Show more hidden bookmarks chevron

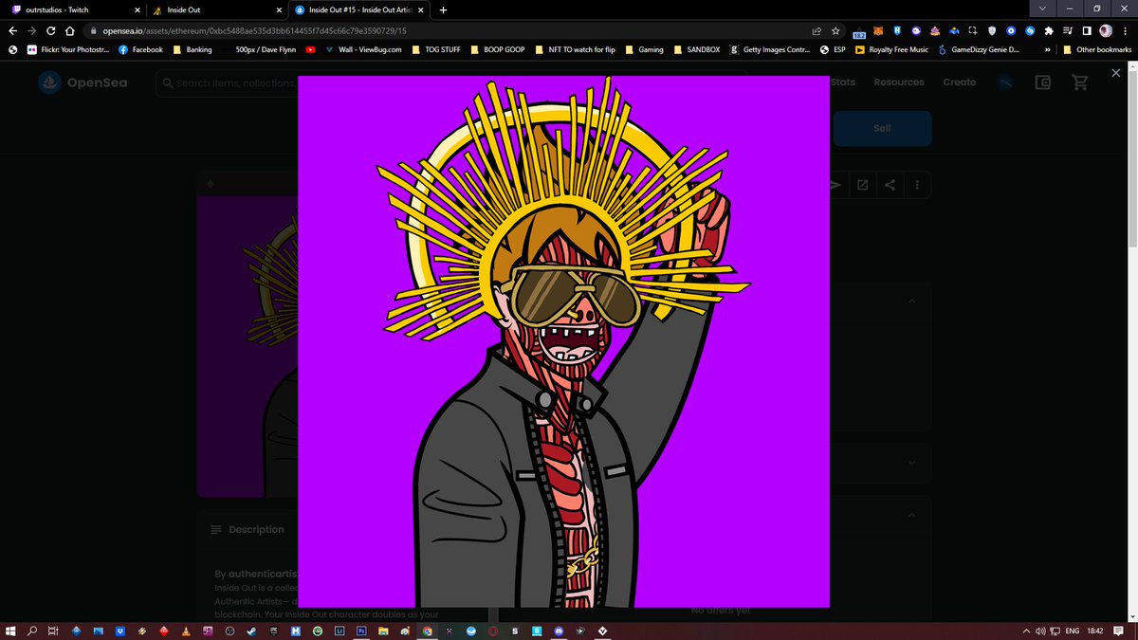pyautogui.click(x=1048, y=49)
